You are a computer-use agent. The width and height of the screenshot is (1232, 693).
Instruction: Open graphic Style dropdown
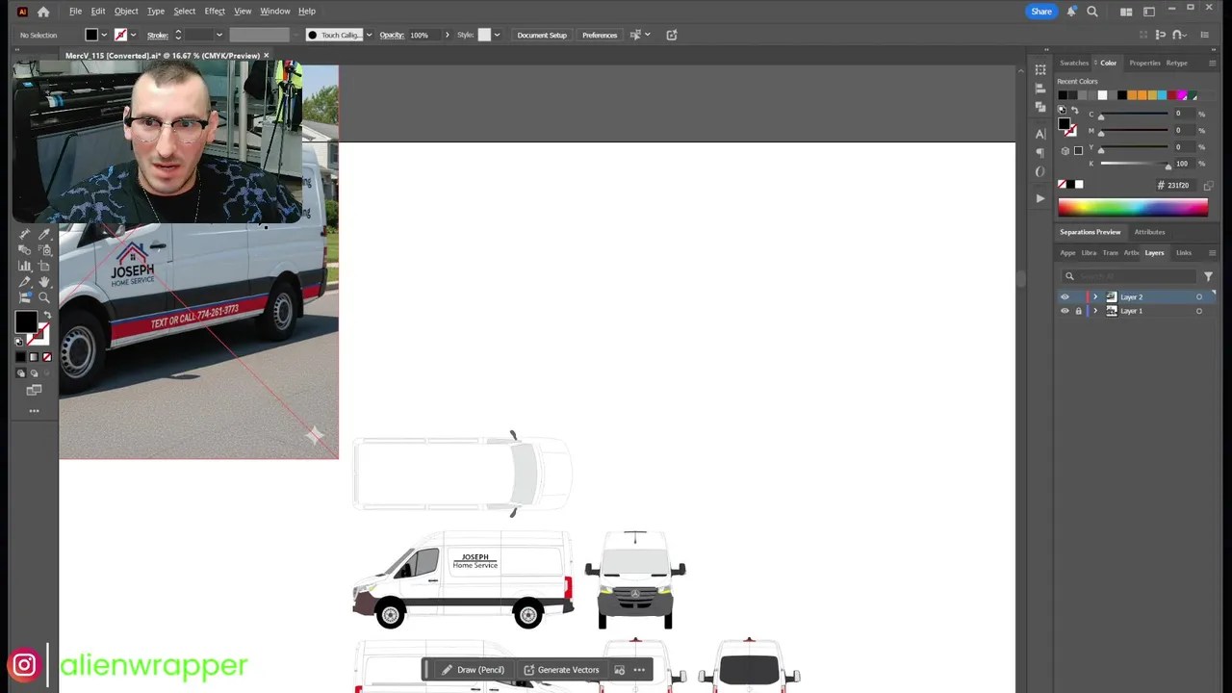497,35
